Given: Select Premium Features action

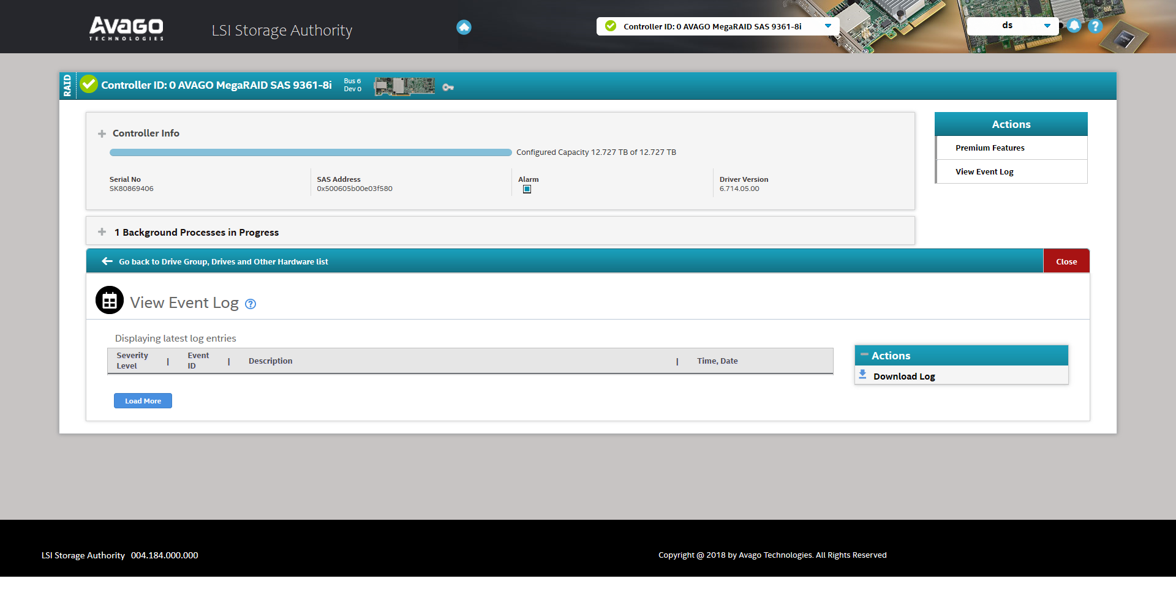Looking at the screenshot, I should tap(1011, 148).
